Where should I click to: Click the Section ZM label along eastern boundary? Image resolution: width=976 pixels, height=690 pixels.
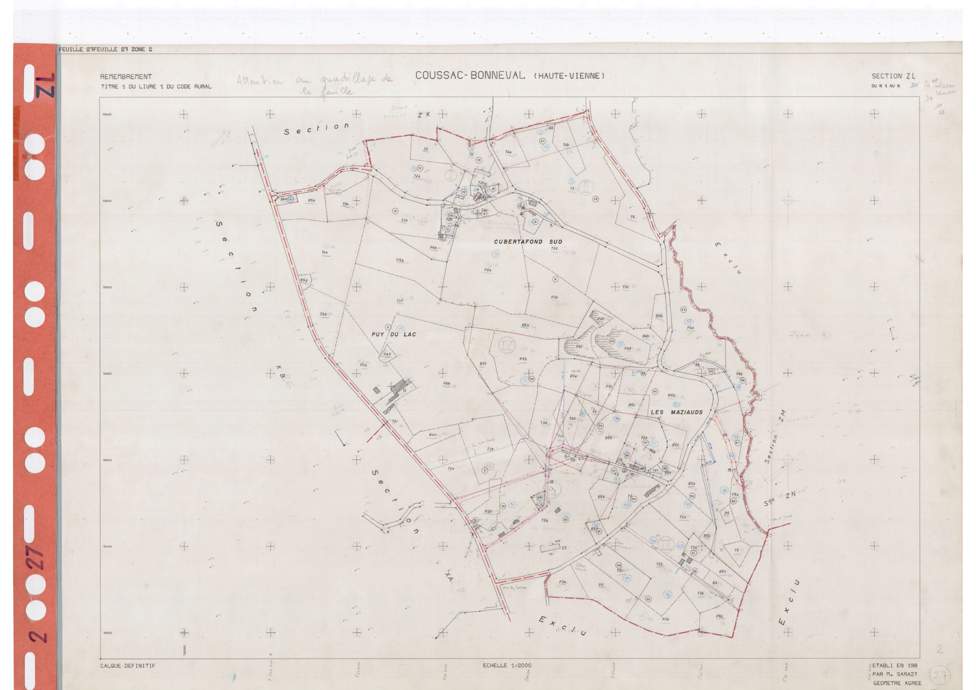pos(774,436)
